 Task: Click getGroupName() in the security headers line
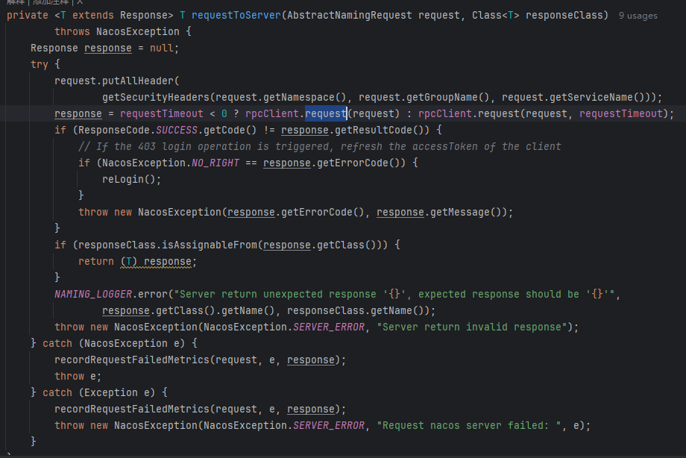pyautogui.click(x=448, y=97)
